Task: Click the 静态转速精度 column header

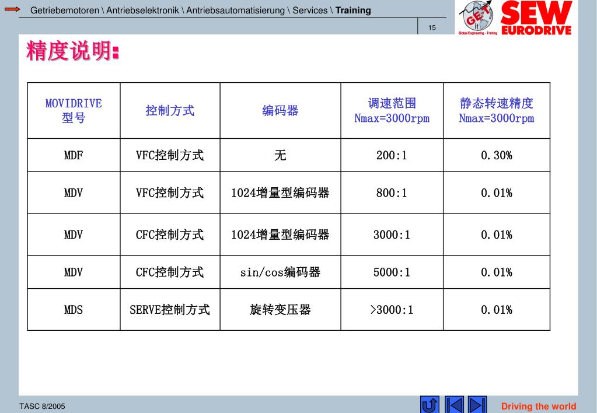Action: [497, 110]
